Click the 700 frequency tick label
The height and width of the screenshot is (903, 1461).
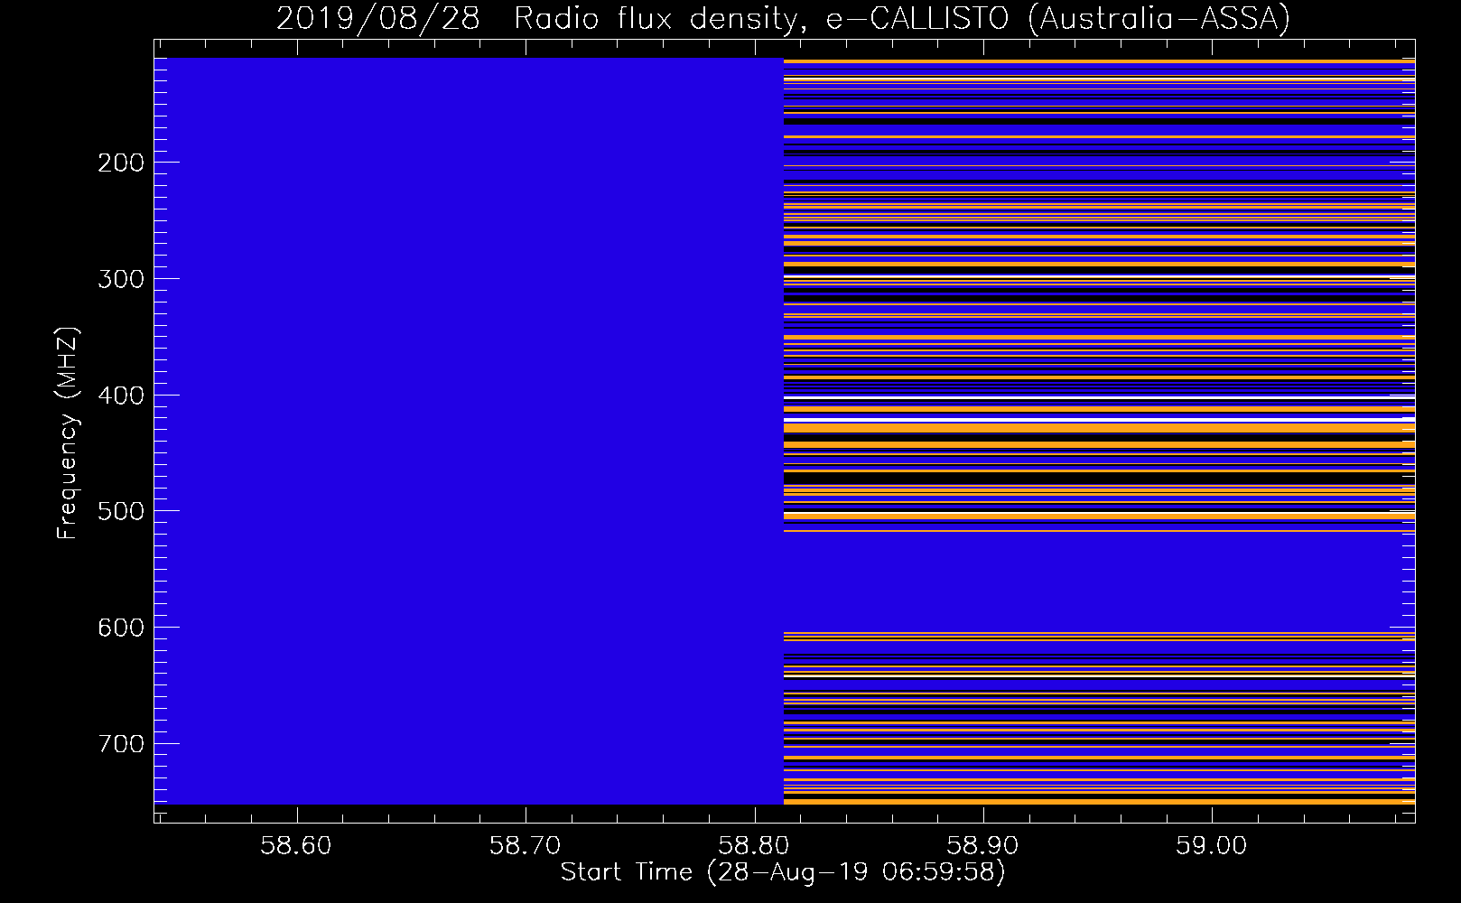(121, 744)
